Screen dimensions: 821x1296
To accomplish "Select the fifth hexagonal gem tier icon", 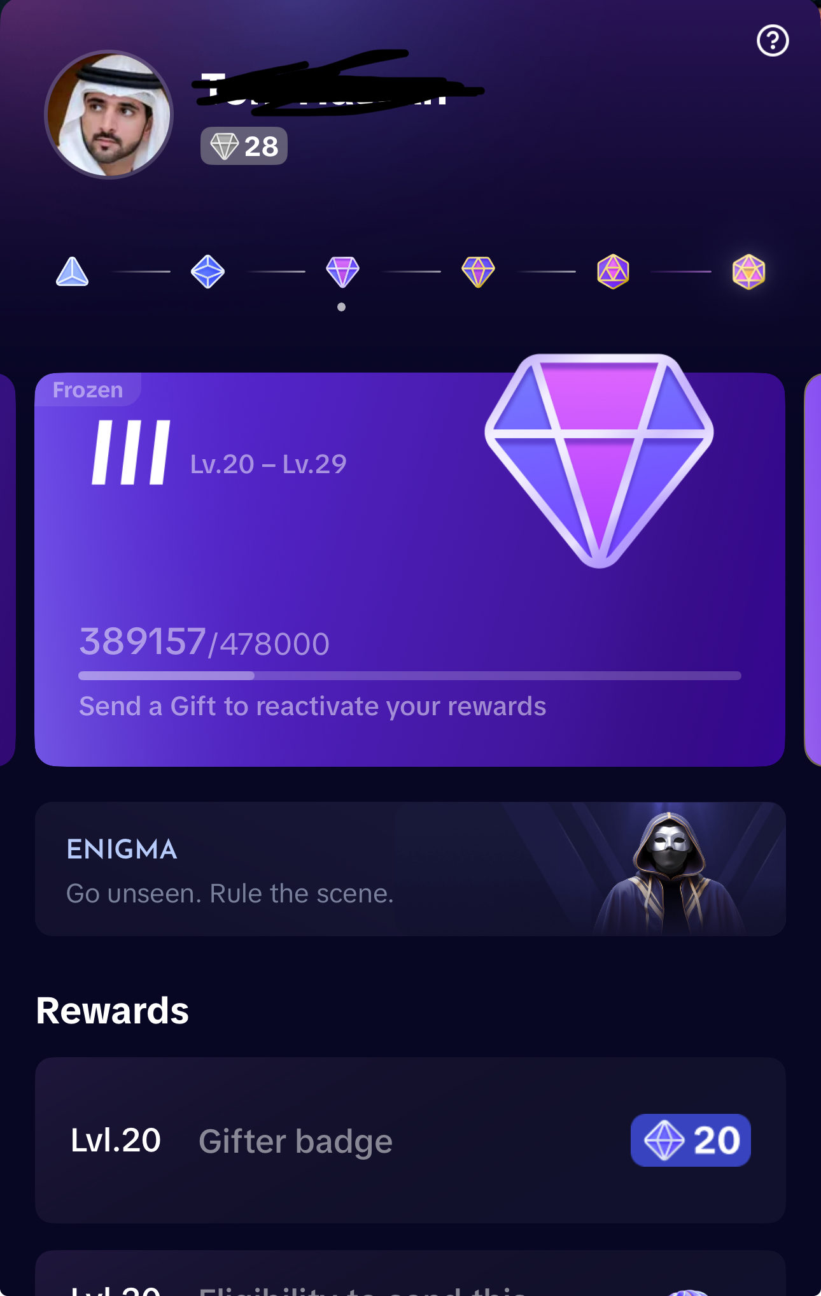I will point(613,272).
